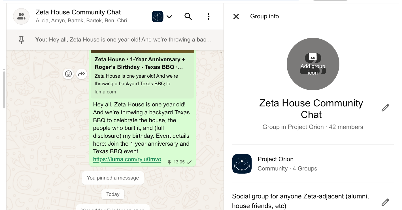Close the Group info panel
This screenshot has width=402, height=210.
point(236,17)
